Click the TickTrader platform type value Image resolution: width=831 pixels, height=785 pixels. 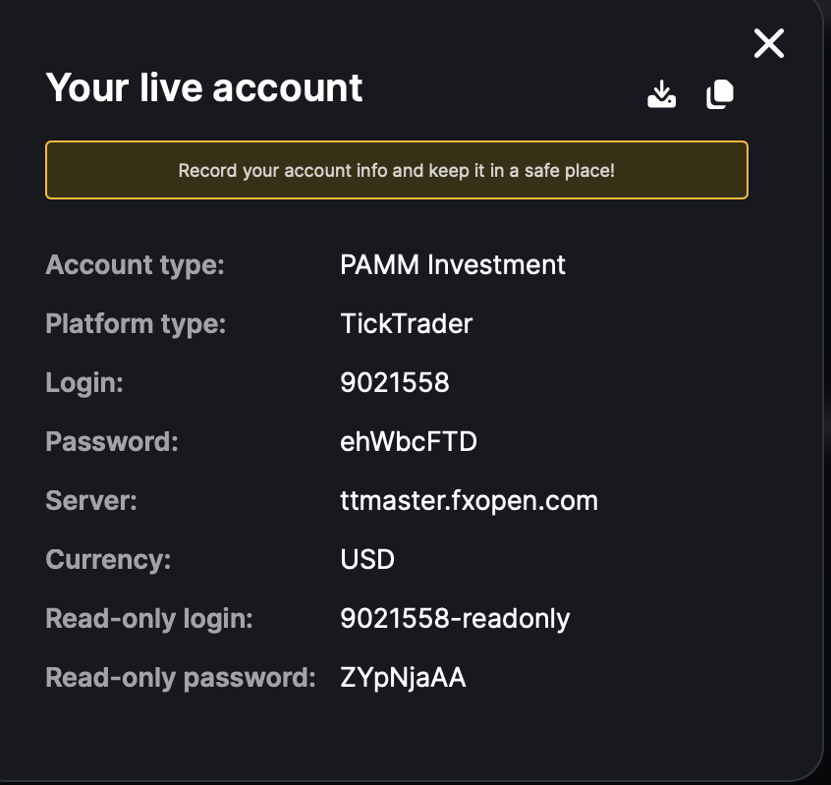[406, 323]
